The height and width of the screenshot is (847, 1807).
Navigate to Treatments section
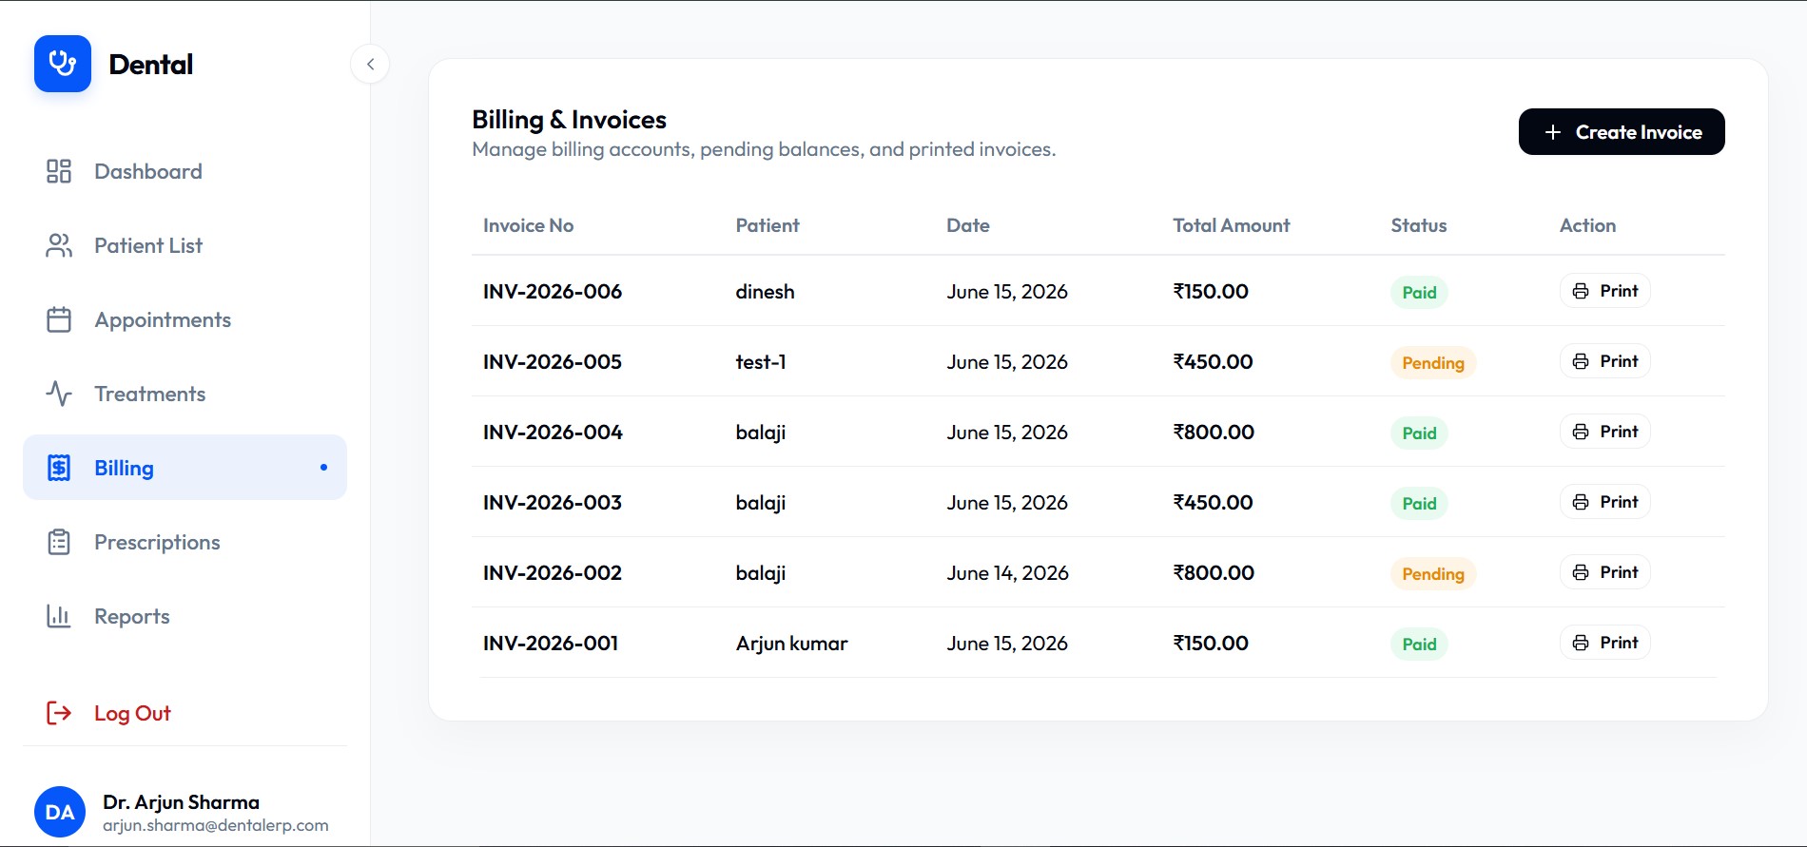(185, 394)
